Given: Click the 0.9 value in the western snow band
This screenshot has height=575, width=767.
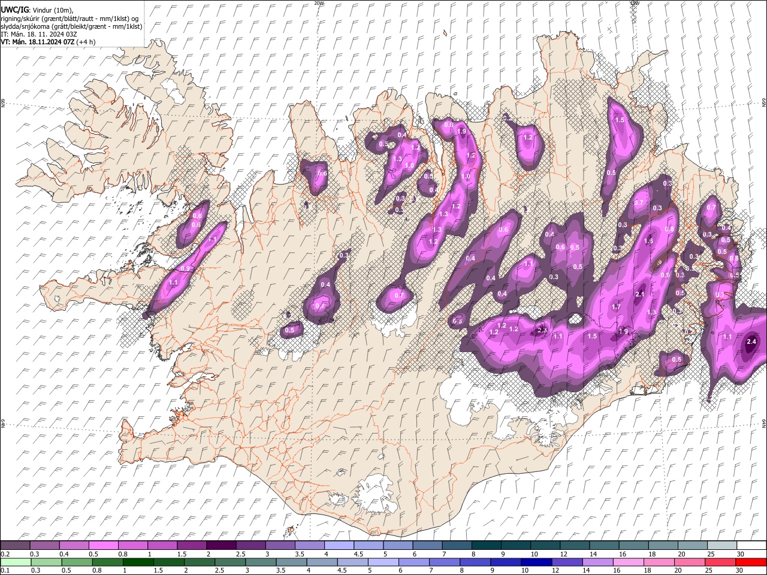Looking at the screenshot, I should pos(186,268).
